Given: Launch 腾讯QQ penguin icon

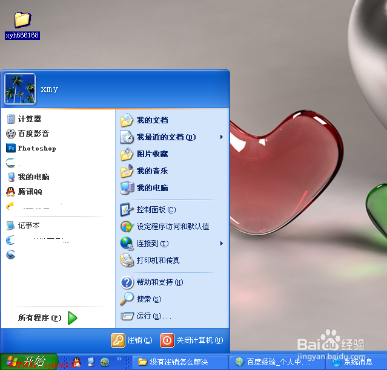Looking at the screenshot, I should click(11, 192).
